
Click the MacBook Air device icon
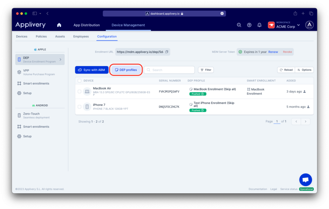87,91
